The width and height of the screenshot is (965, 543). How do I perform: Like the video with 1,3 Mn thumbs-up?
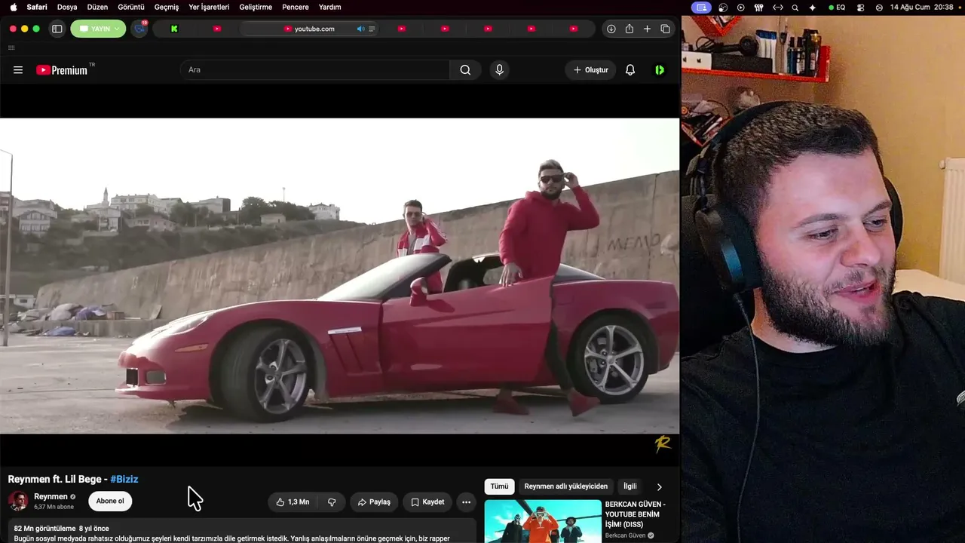point(293,502)
